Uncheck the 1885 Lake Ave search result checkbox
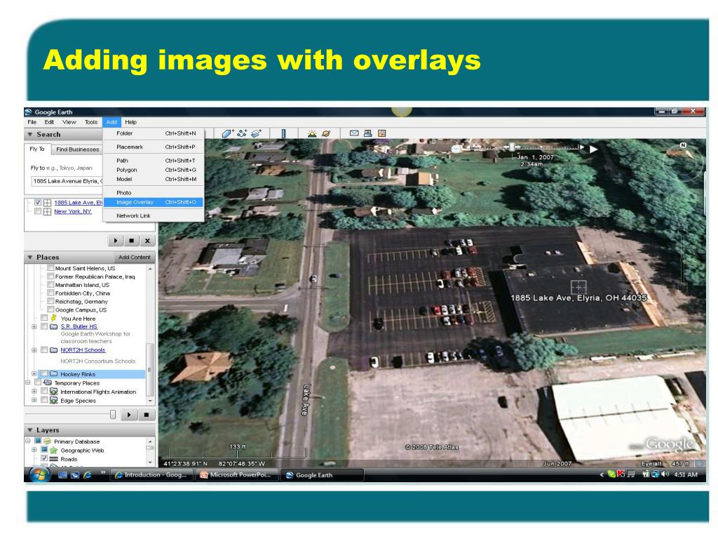718x539 pixels. (x=38, y=202)
